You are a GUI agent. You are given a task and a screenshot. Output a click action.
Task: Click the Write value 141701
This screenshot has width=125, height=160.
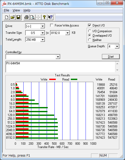(x=100, y=96)
